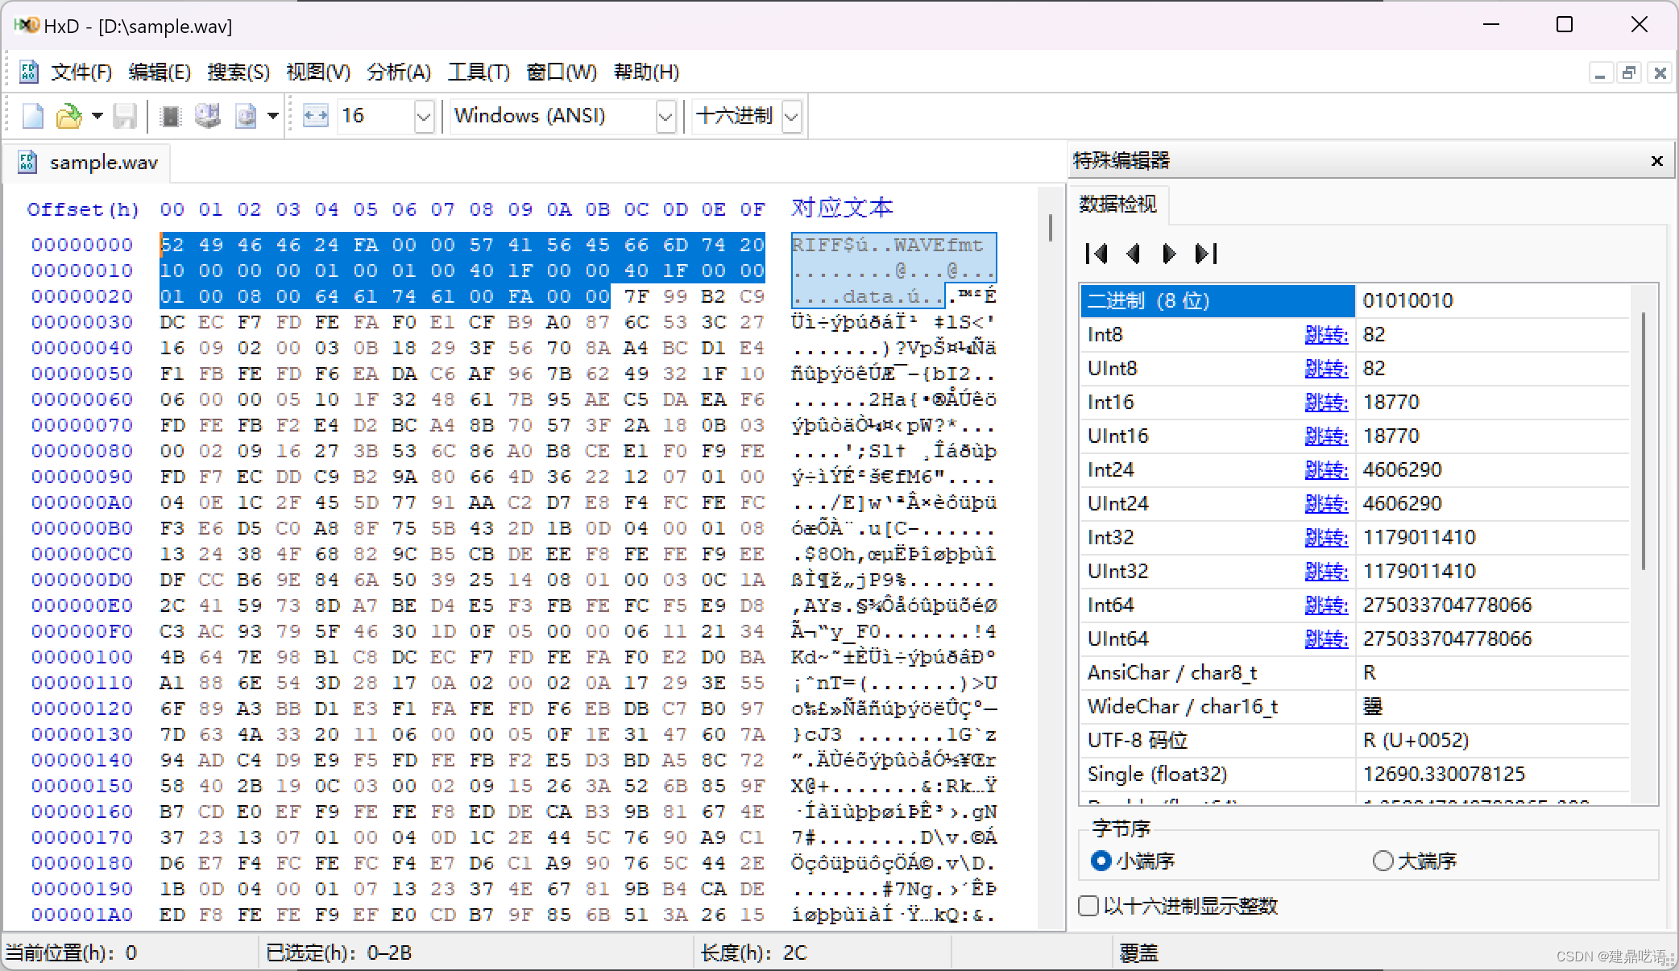Open 十六进制 offset base dropdown
The width and height of the screenshot is (1679, 971).
tap(791, 117)
